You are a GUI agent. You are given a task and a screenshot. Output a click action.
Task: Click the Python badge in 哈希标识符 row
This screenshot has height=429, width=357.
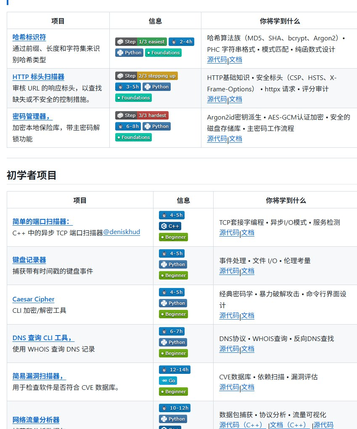pyautogui.click(x=129, y=53)
